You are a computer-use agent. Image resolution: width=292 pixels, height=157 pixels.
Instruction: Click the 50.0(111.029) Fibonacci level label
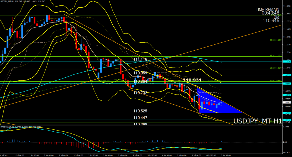click(276, 68)
